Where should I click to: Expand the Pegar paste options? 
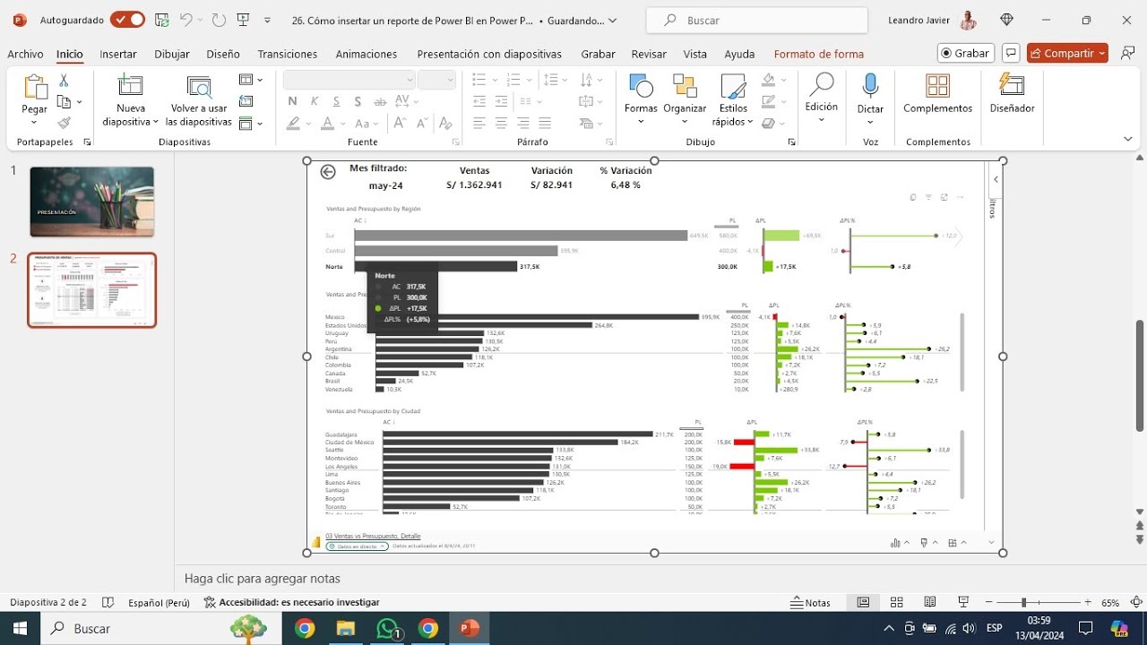34,122
